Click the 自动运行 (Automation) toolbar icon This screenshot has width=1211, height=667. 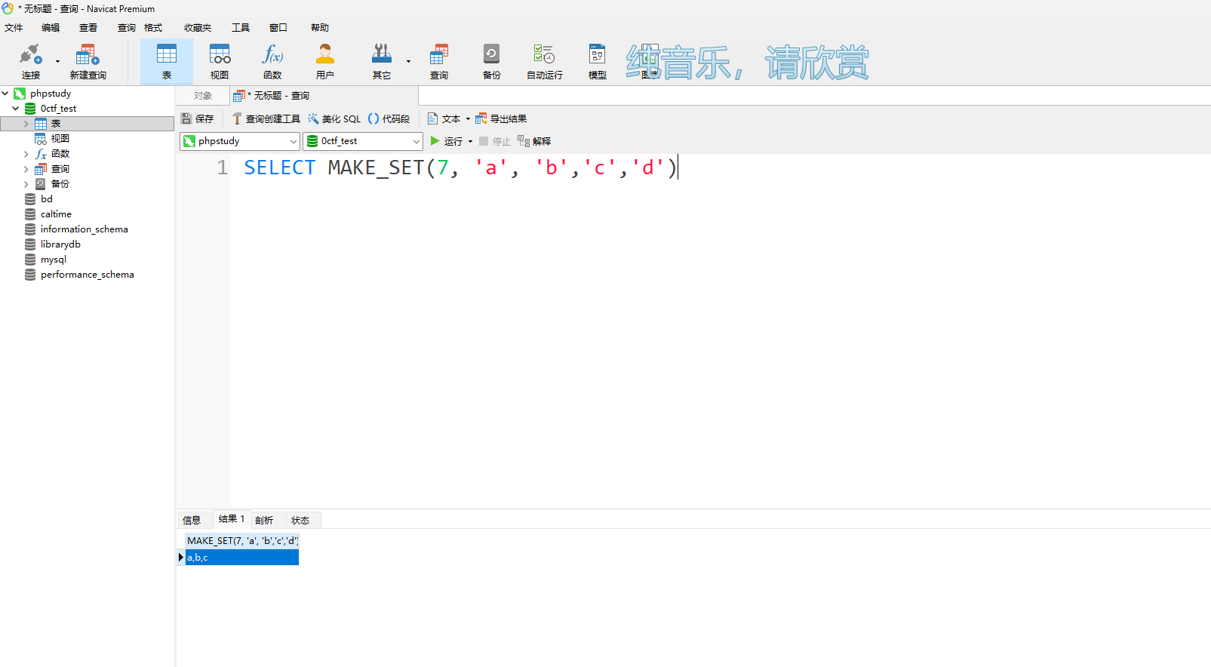[x=544, y=61]
